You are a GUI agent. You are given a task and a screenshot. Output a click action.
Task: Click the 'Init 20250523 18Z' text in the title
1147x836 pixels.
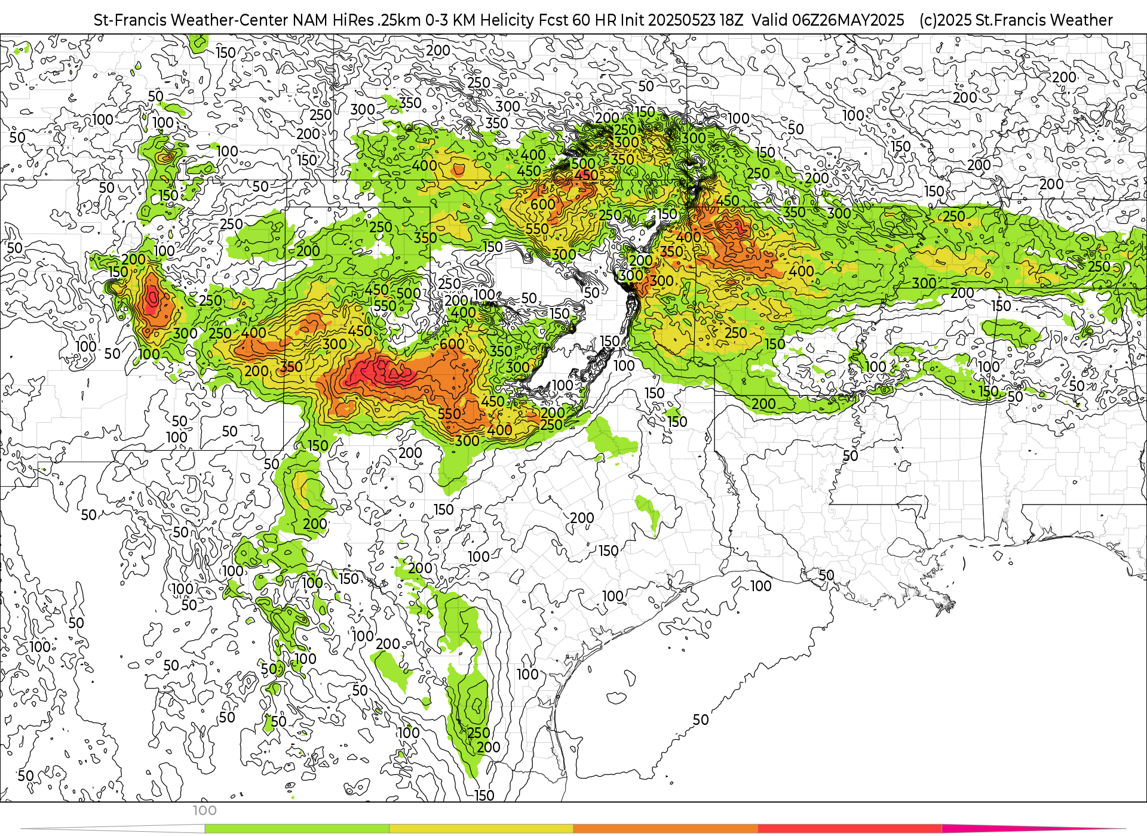(682, 20)
